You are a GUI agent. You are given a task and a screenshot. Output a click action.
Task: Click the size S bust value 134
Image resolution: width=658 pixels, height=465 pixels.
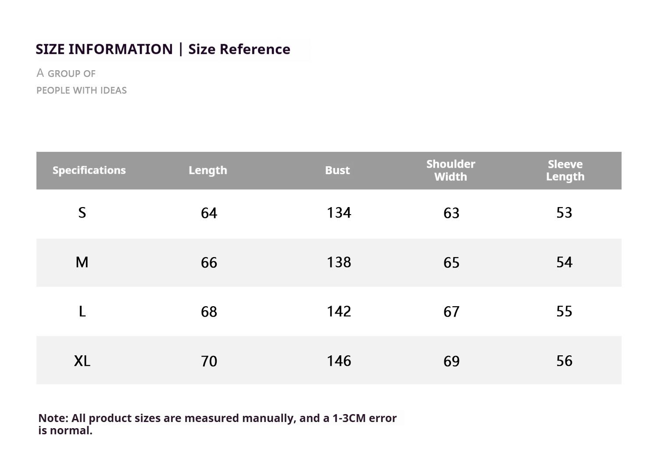(339, 213)
